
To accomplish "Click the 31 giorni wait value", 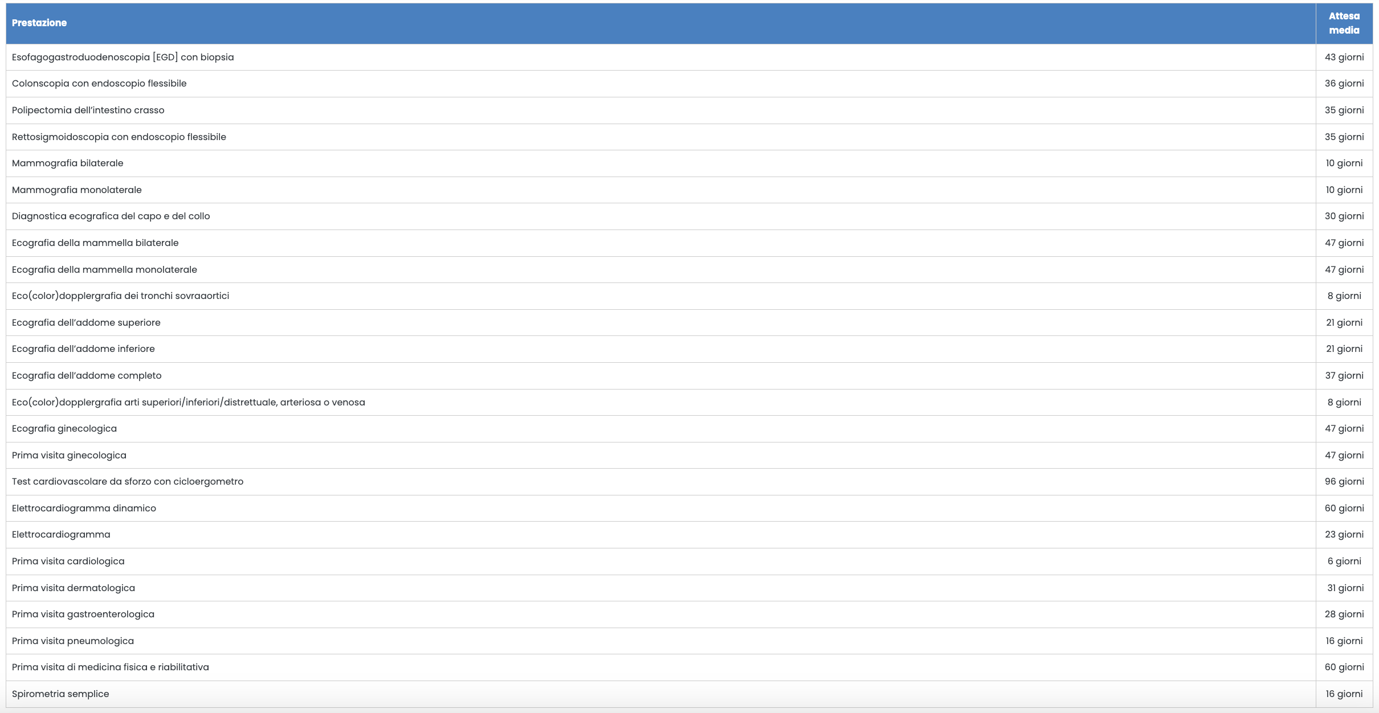I will 1345,588.
